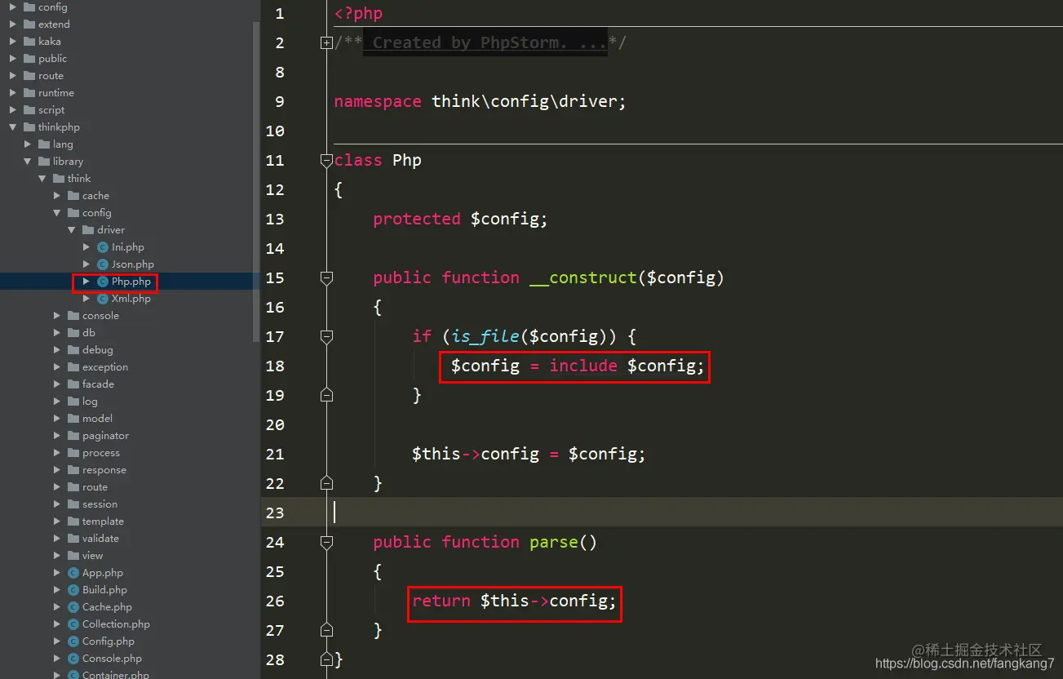Select the session folder row
Viewport: 1063px width, 679px height.
point(131,504)
